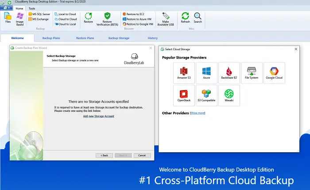This screenshot has width=310, height=190.
Task: Open the Welcome tab
Action: pyautogui.click(x=17, y=38)
